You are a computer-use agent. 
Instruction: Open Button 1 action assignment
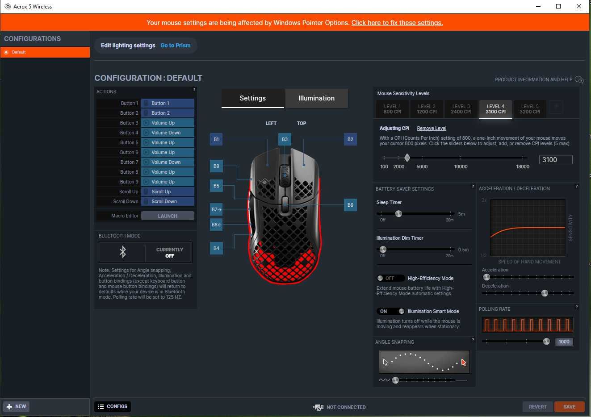coord(168,103)
